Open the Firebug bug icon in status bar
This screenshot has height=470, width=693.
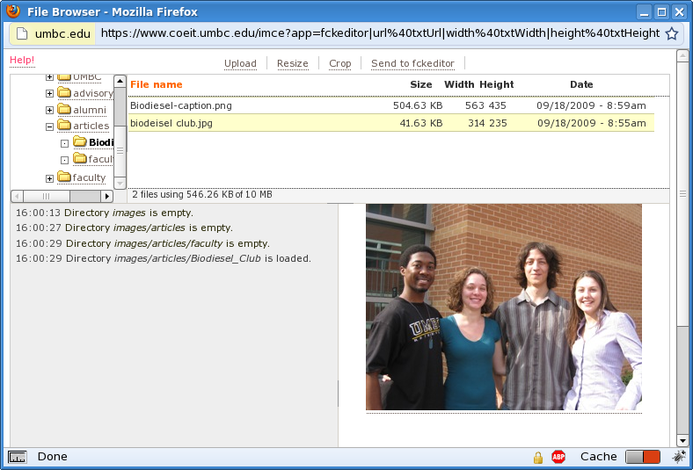coord(678,457)
